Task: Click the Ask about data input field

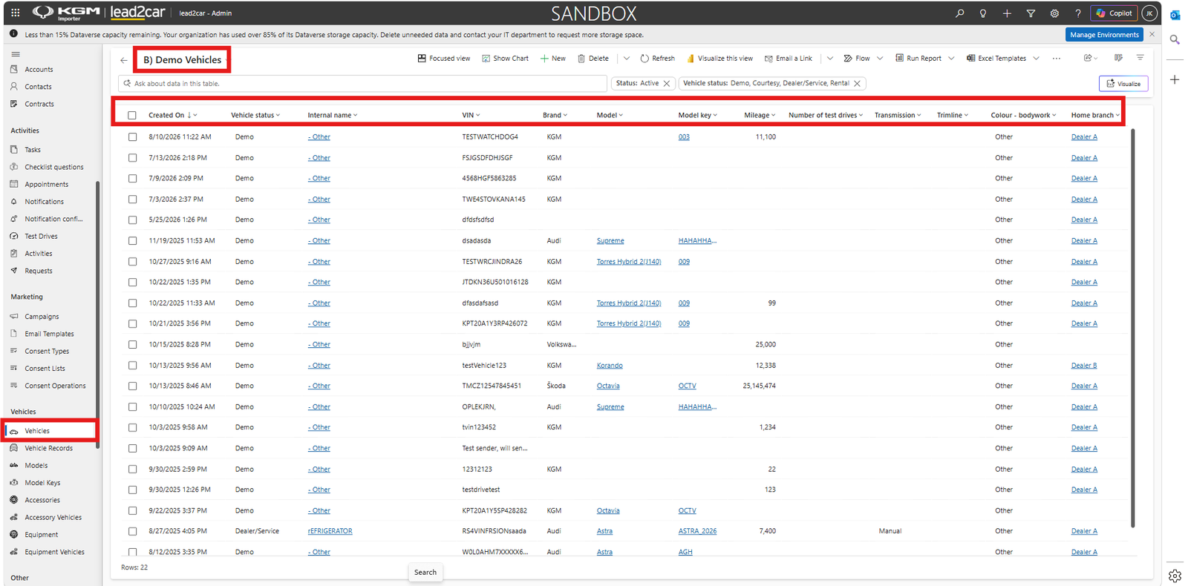Action: (363, 84)
